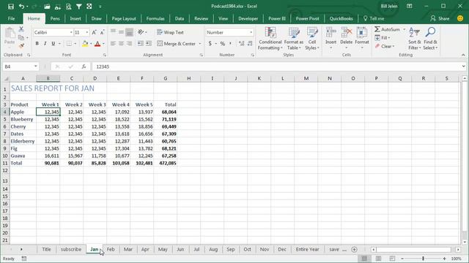
Task: Open the Font name dropdown showing Calibri
Action: (71, 32)
